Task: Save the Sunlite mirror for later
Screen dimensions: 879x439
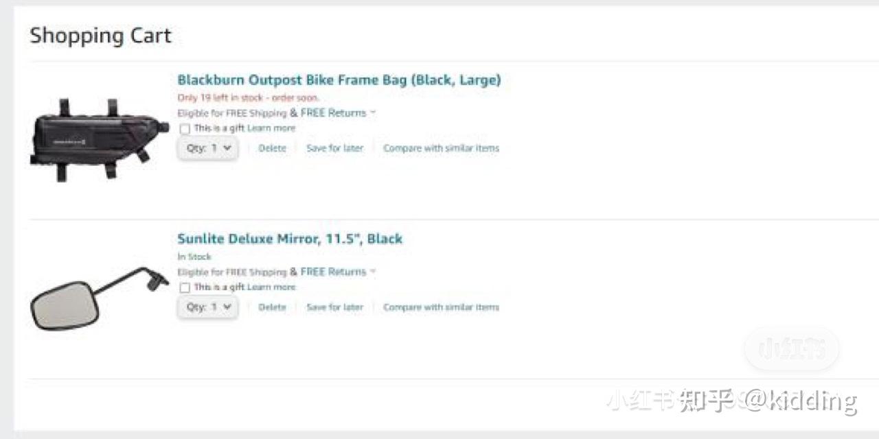Action: pyautogui.click(x=334, y=307)
